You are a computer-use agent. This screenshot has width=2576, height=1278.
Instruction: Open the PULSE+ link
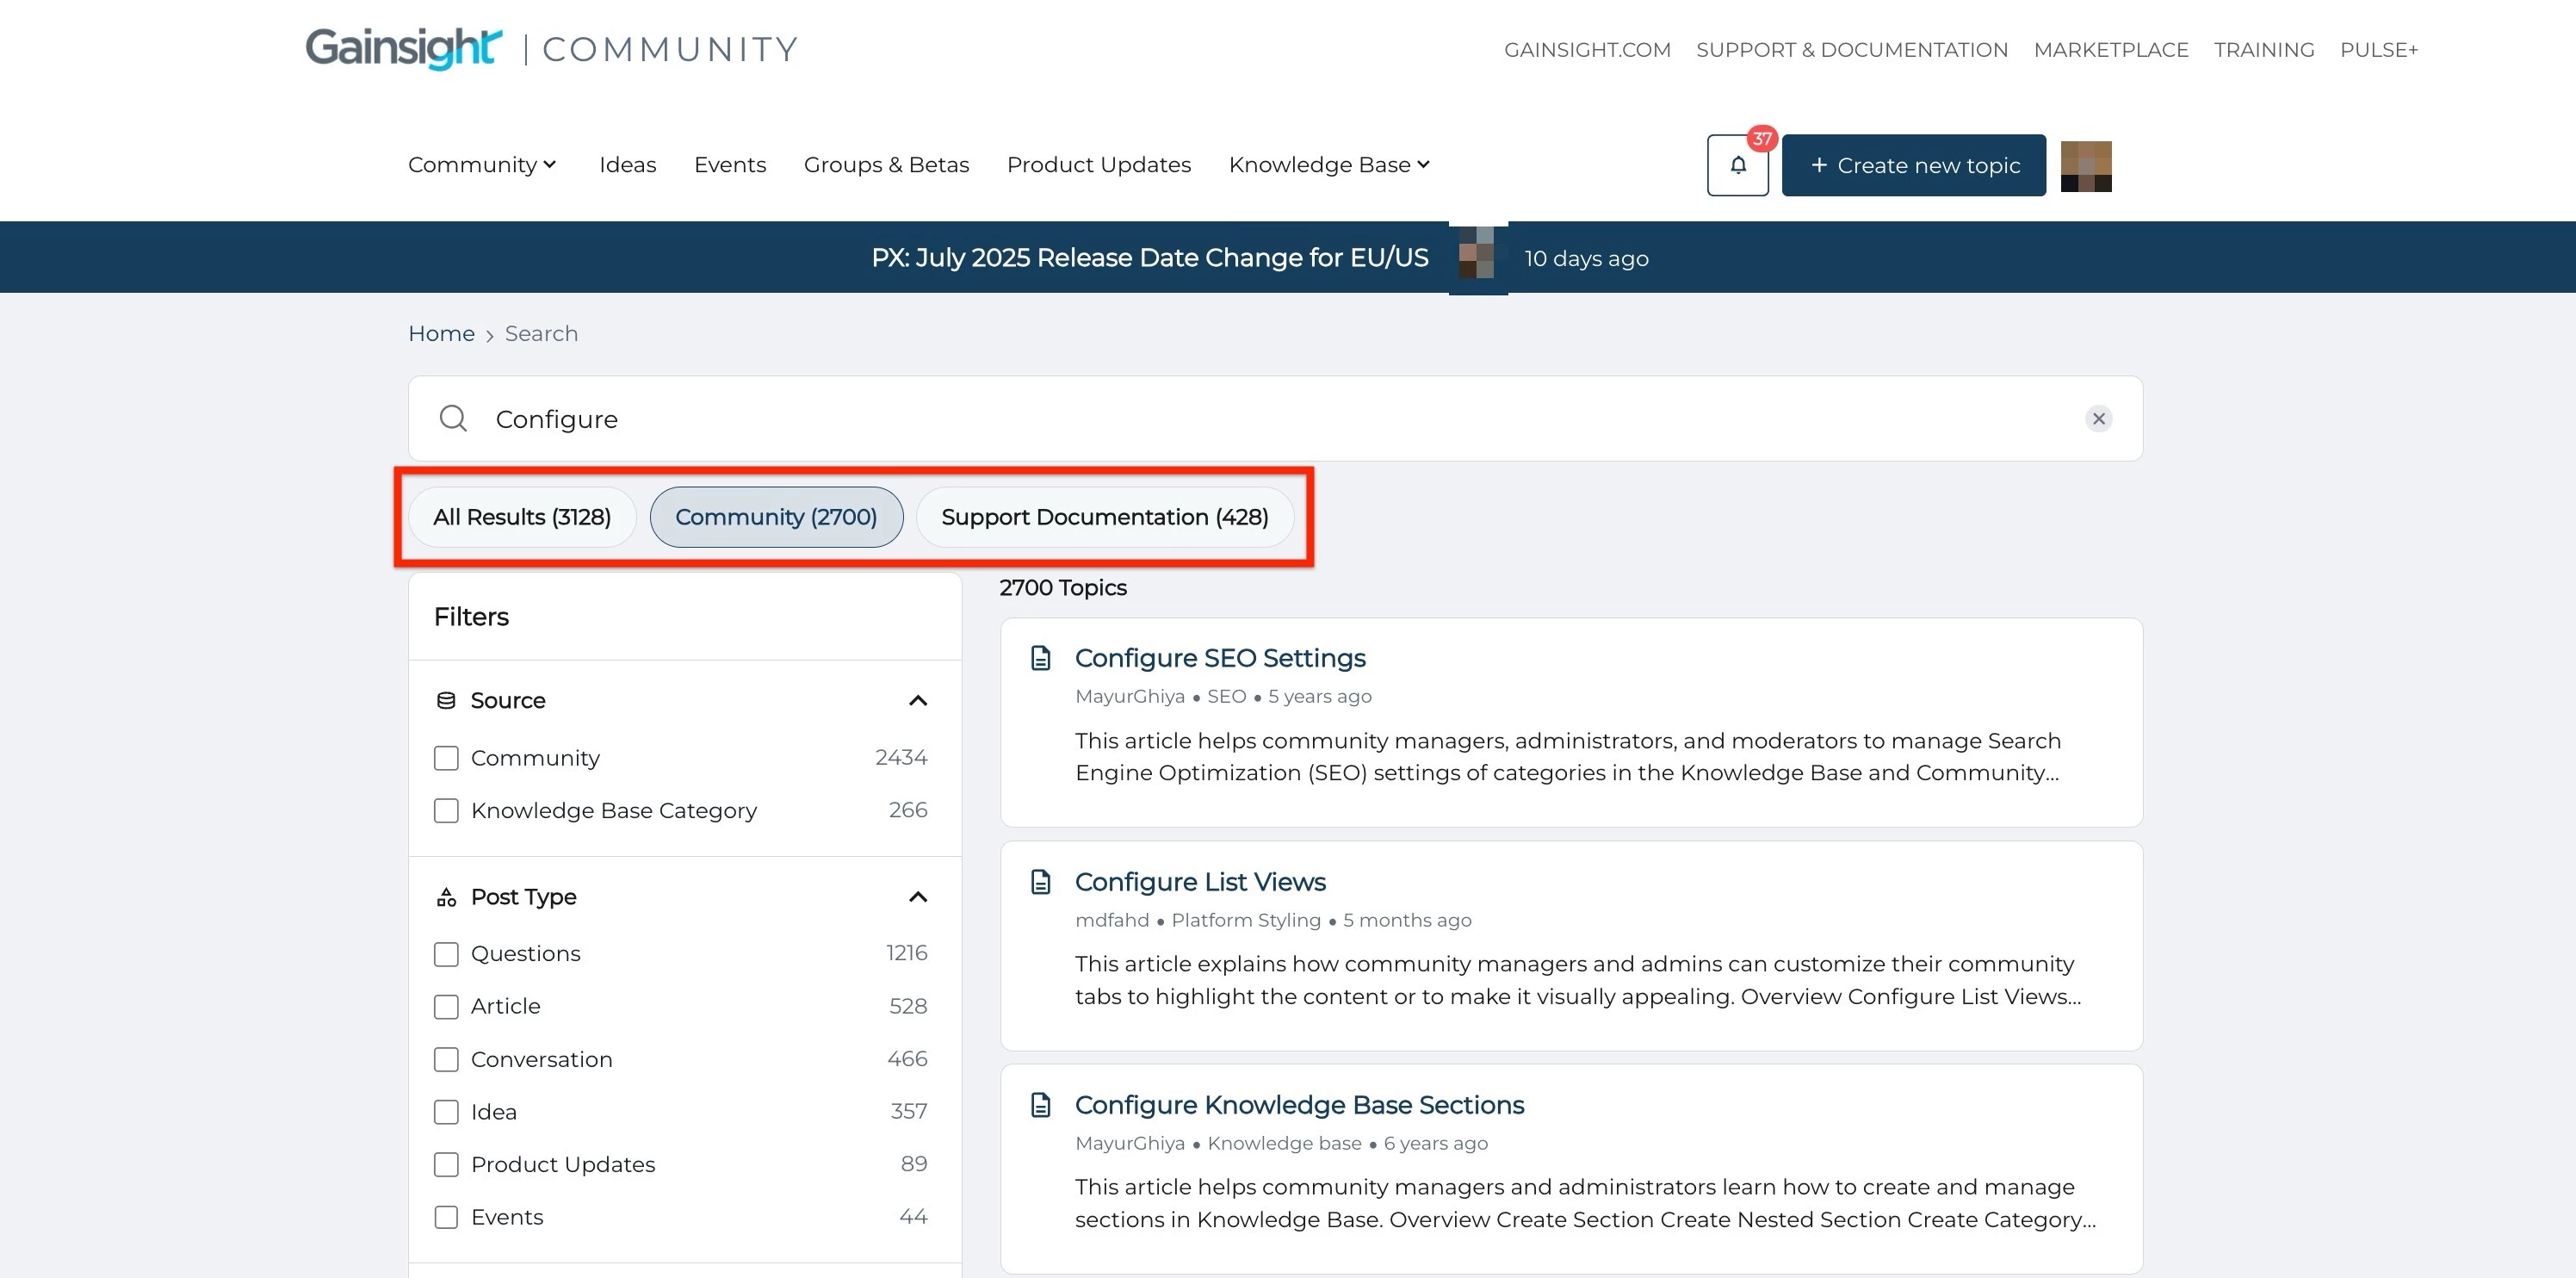[x=2378, y=50]
